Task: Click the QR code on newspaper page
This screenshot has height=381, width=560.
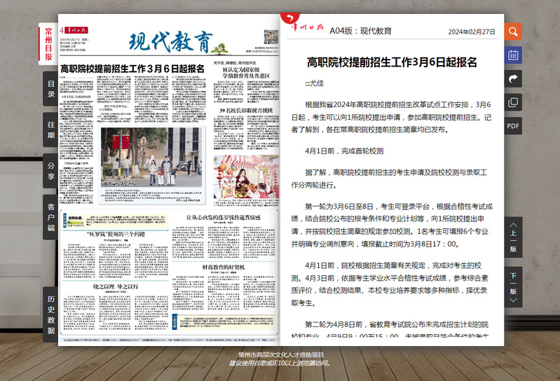Action: click(x=271, y=36)
